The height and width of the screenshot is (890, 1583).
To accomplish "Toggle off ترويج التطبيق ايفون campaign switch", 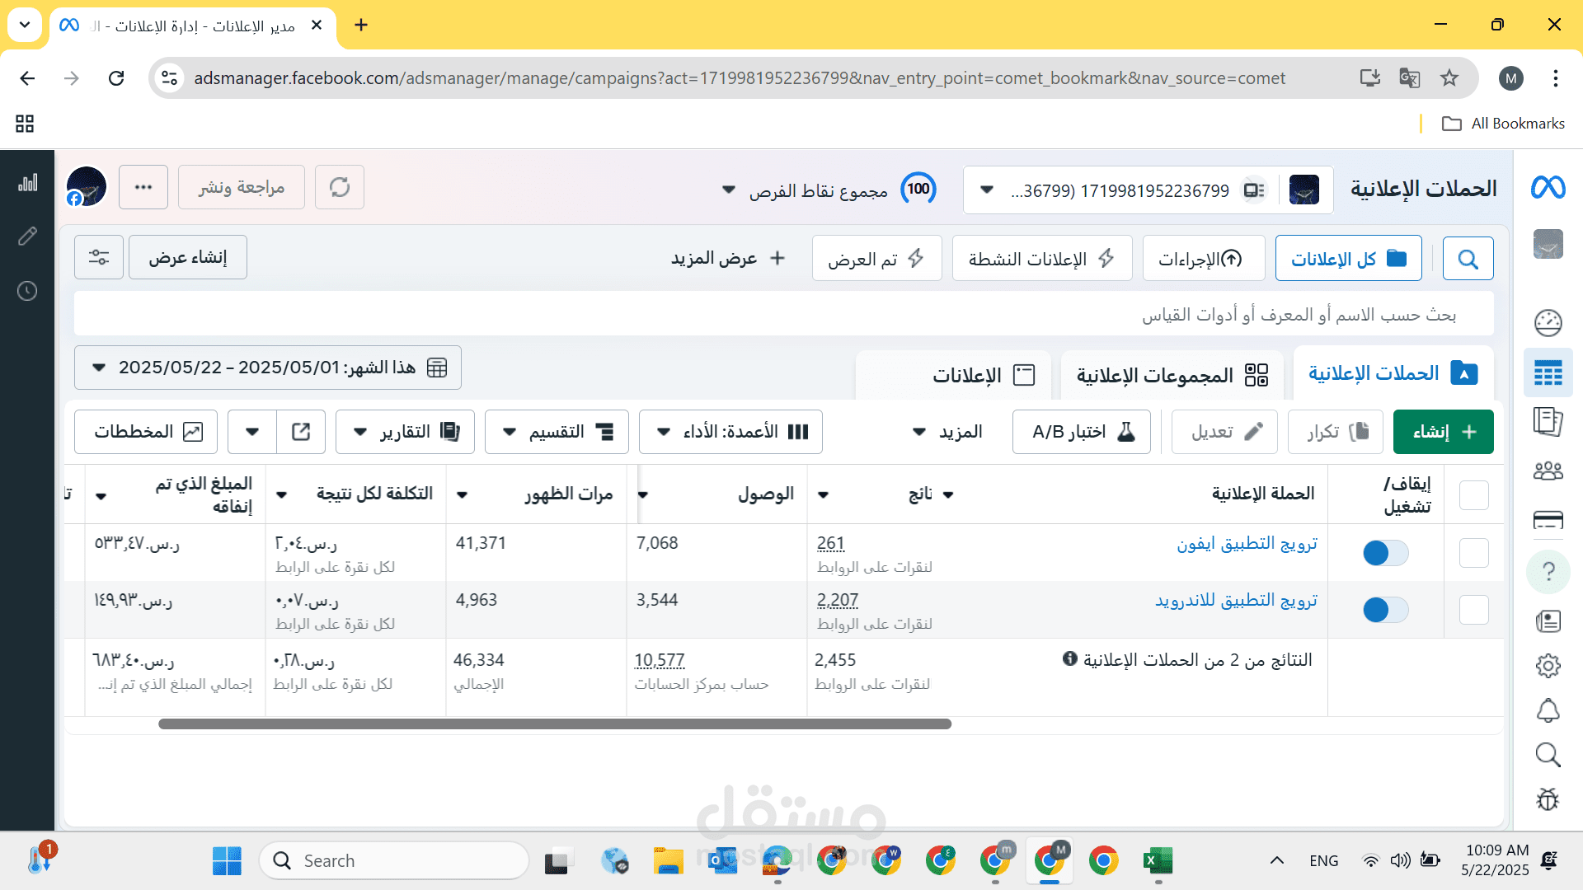I will [x=1385, y=553].
